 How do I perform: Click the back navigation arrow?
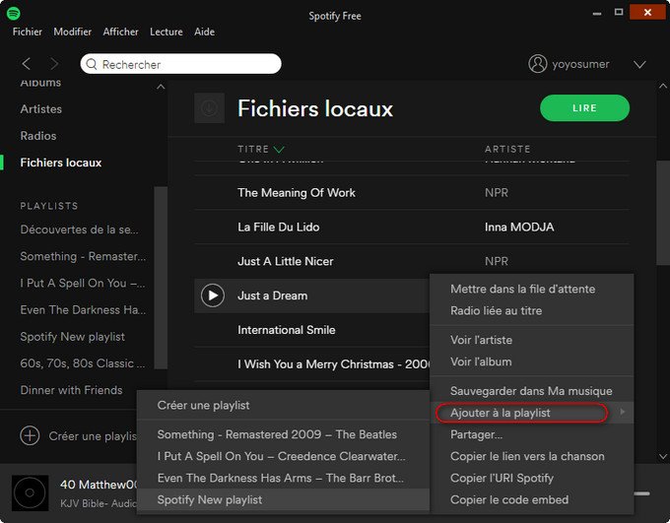click(27, 64)
